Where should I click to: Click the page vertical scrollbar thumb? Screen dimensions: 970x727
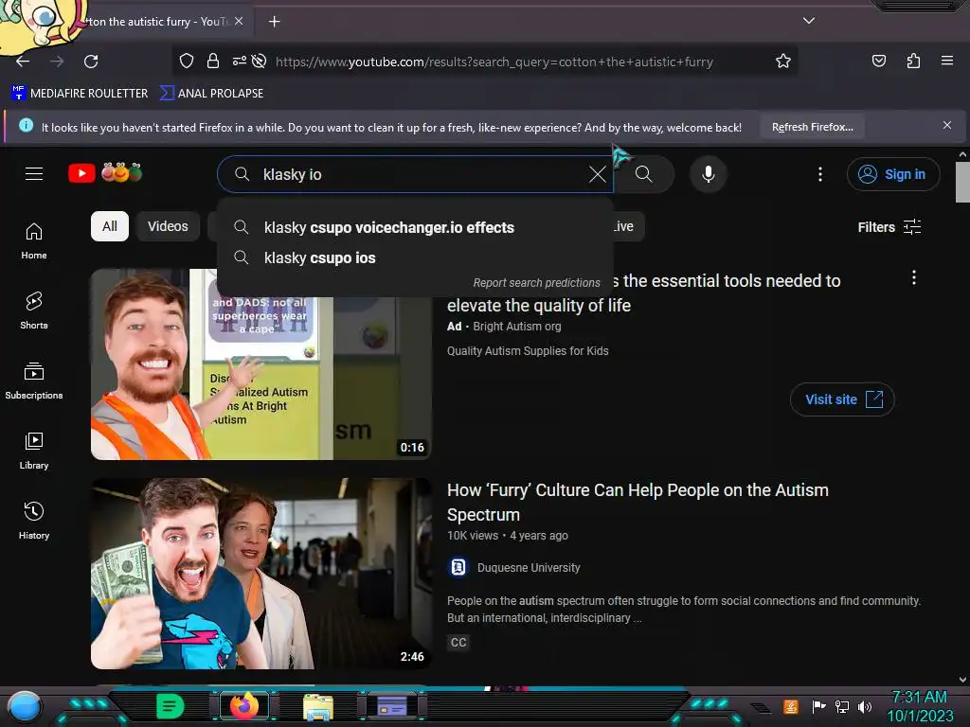[962, 182]
